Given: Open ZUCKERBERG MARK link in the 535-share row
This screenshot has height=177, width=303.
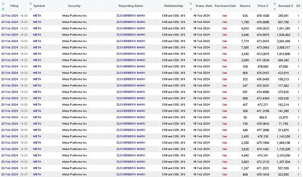Looking at the screenshot, I should coord(131,16).
